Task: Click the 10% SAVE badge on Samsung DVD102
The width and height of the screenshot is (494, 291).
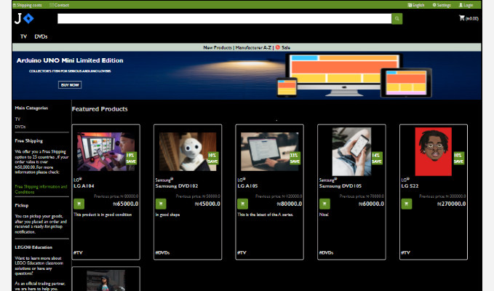Action: [212, 158]
